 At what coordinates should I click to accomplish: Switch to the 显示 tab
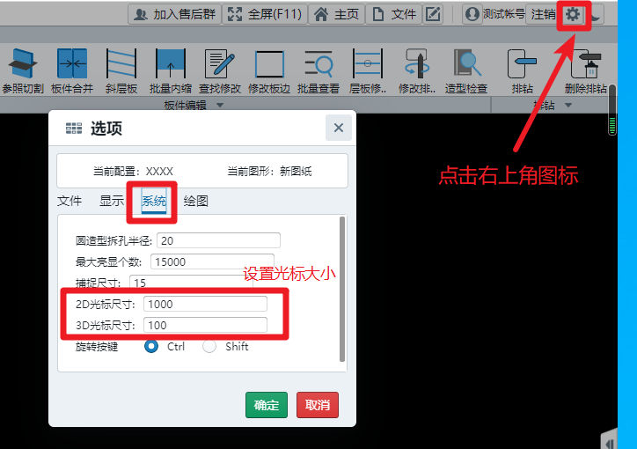pos(112,201)
